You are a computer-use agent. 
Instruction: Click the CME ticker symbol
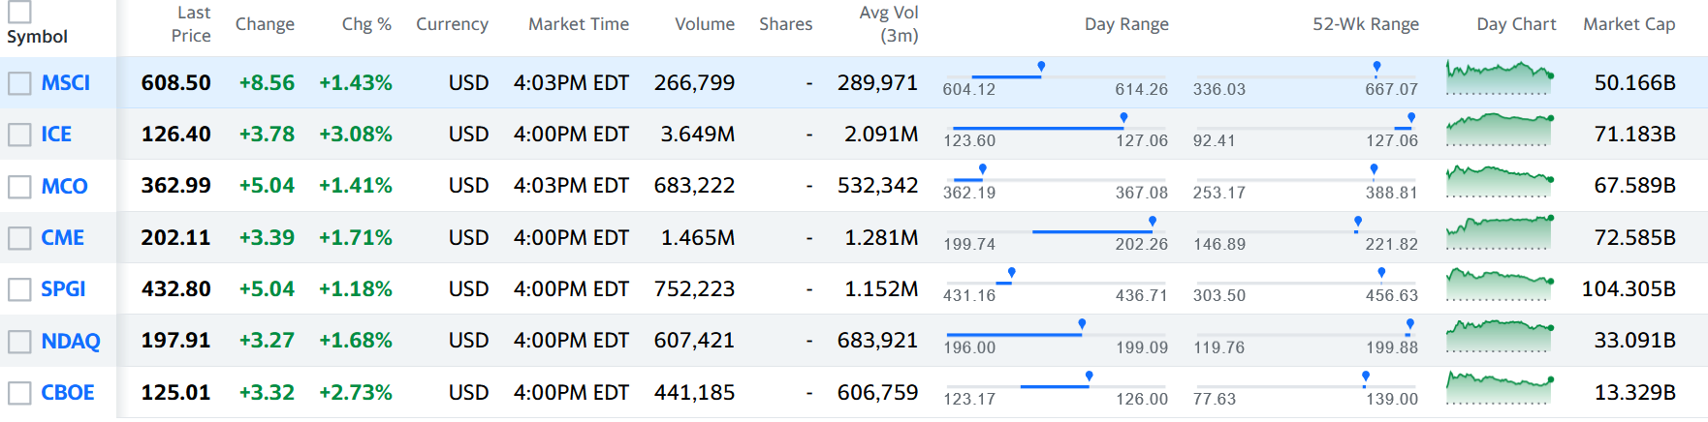click(x=62, y=238)
